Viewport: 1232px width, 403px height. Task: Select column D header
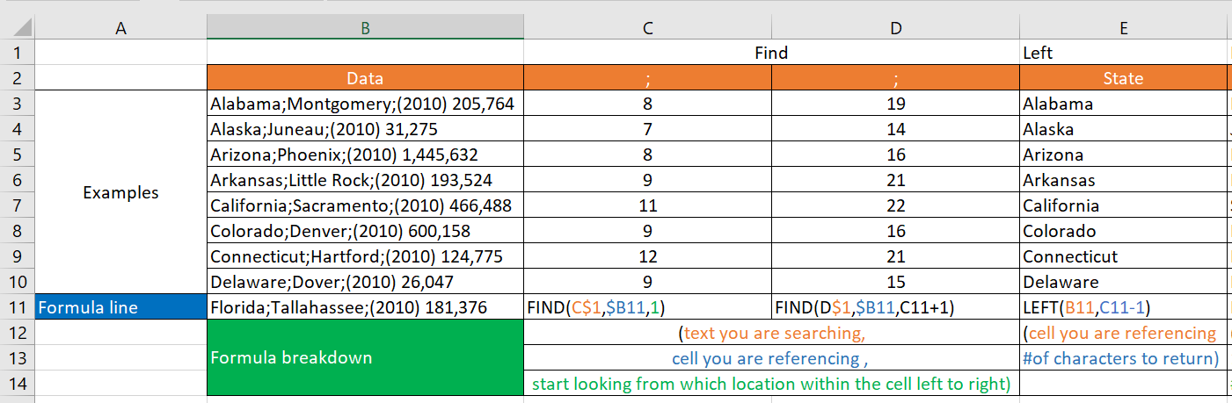click(x=895, y=27)
